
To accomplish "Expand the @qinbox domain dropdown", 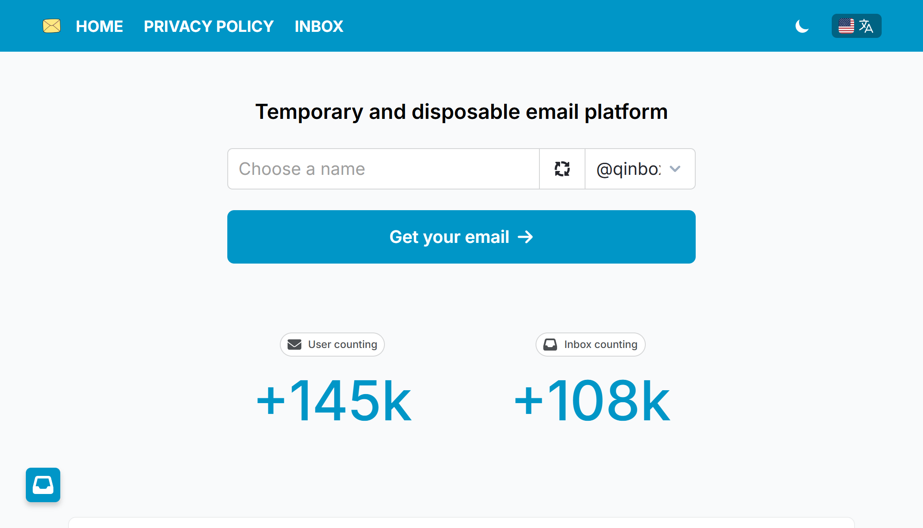I will pyautogui.click(x=640, y=169).
